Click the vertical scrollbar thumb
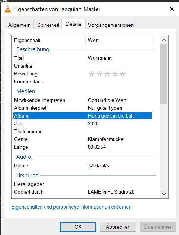179x235 pixels. tap(164, 74)
